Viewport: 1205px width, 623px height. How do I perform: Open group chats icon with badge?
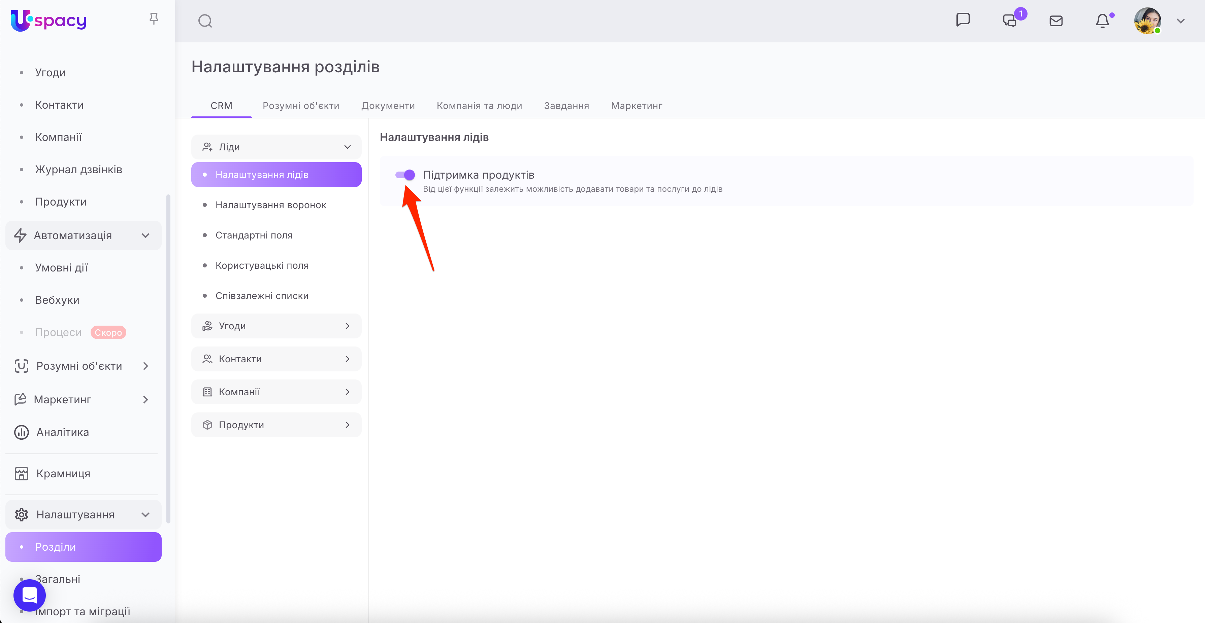[x=1009, y=21]
